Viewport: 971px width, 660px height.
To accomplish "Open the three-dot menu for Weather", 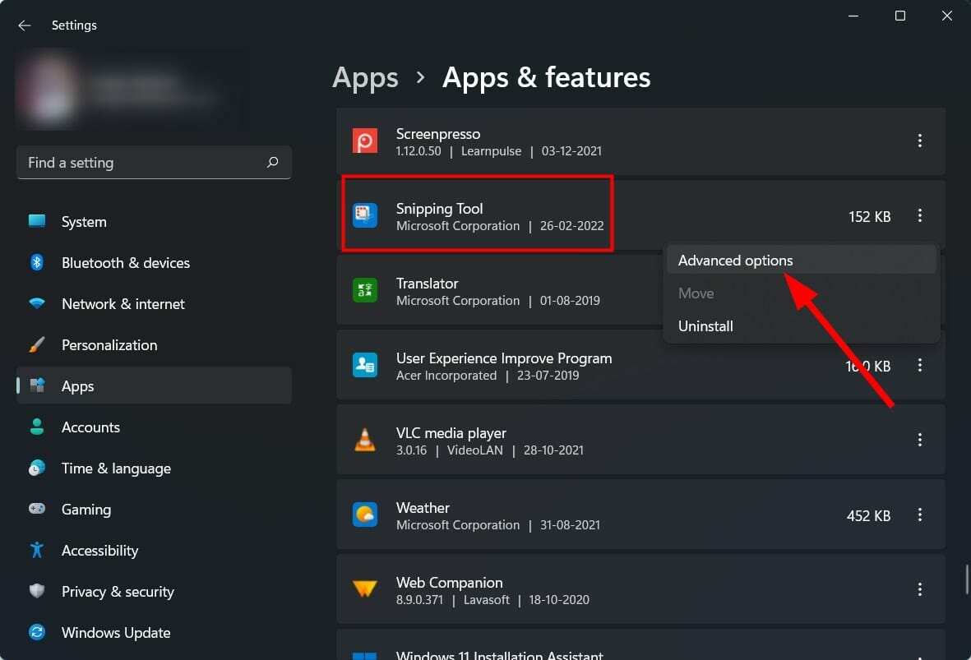I will point(919,515).
